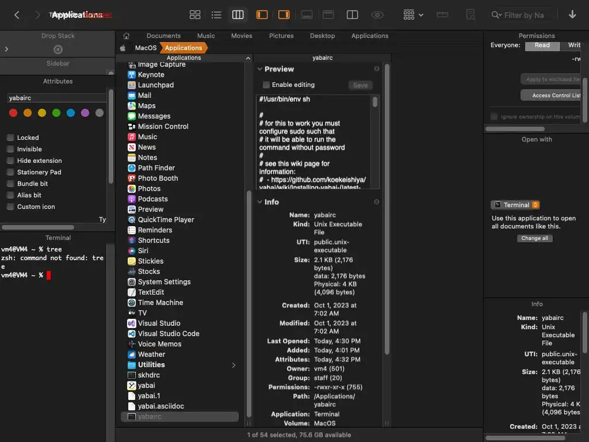
Task: Select skhdrc file in the list
Action: pos(148,375)
